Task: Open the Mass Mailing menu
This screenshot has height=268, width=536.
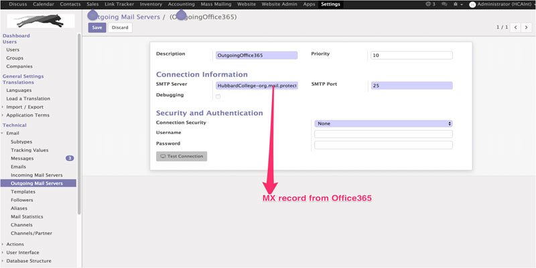Action: [x=216, y=5]
